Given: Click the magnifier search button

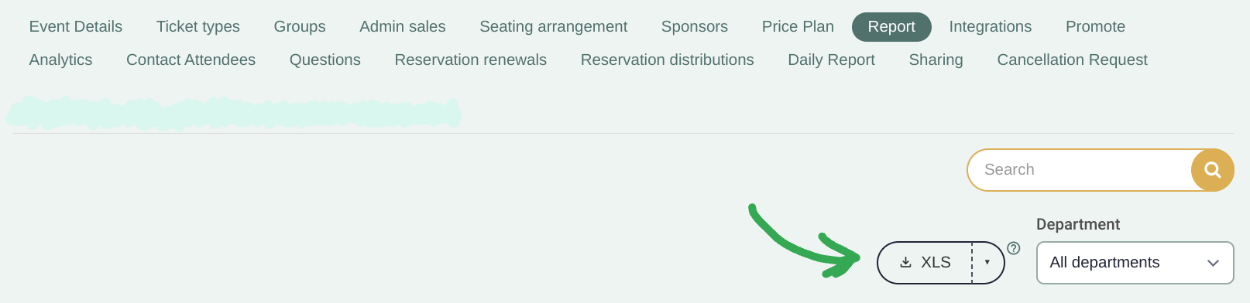Looking at the screenshot, I should coord(1212,170).
